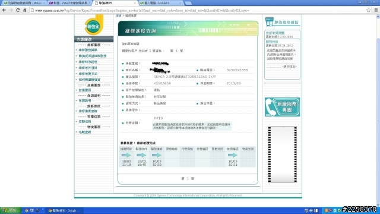Open 維修收件項目 sidebar link
This screenshot has height=214, width=380.
[x=88, y=68]
